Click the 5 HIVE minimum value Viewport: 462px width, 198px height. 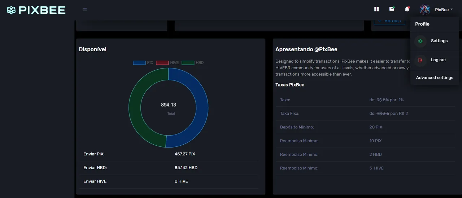[376, 168]
